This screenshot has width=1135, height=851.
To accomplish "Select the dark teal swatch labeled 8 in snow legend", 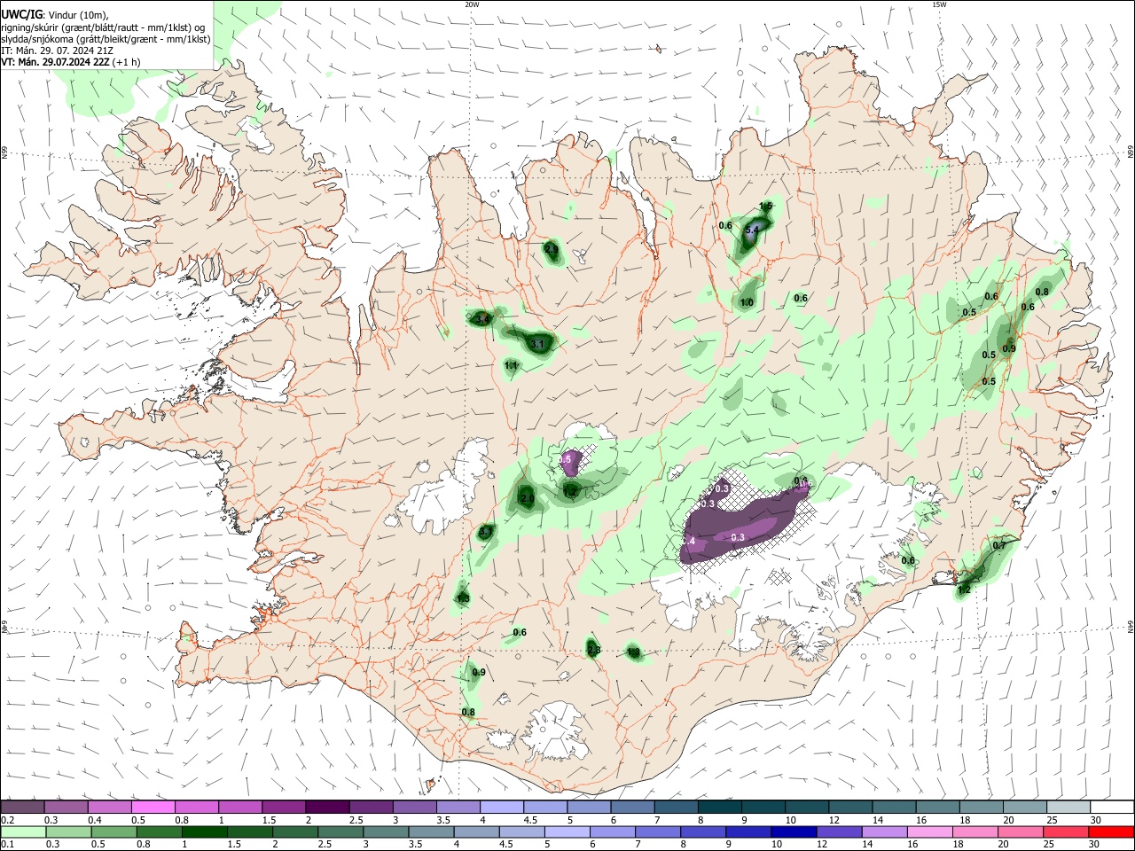I will point(720,808).
